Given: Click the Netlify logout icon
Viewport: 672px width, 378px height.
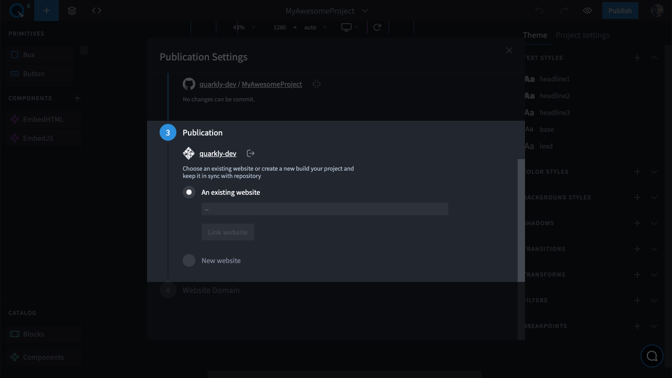Looking at the screenshot, I should click(x=251, y=153).
